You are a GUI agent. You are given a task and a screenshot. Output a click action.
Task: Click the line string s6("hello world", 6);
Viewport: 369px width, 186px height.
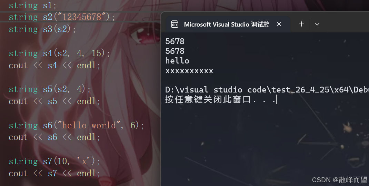(x=77, y=125)
